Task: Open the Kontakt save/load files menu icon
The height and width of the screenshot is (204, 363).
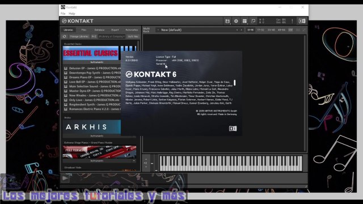Action: point(227,21)
